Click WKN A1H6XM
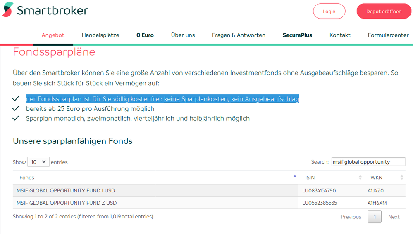The image size is (413, 234). click(x=377, y=203)
